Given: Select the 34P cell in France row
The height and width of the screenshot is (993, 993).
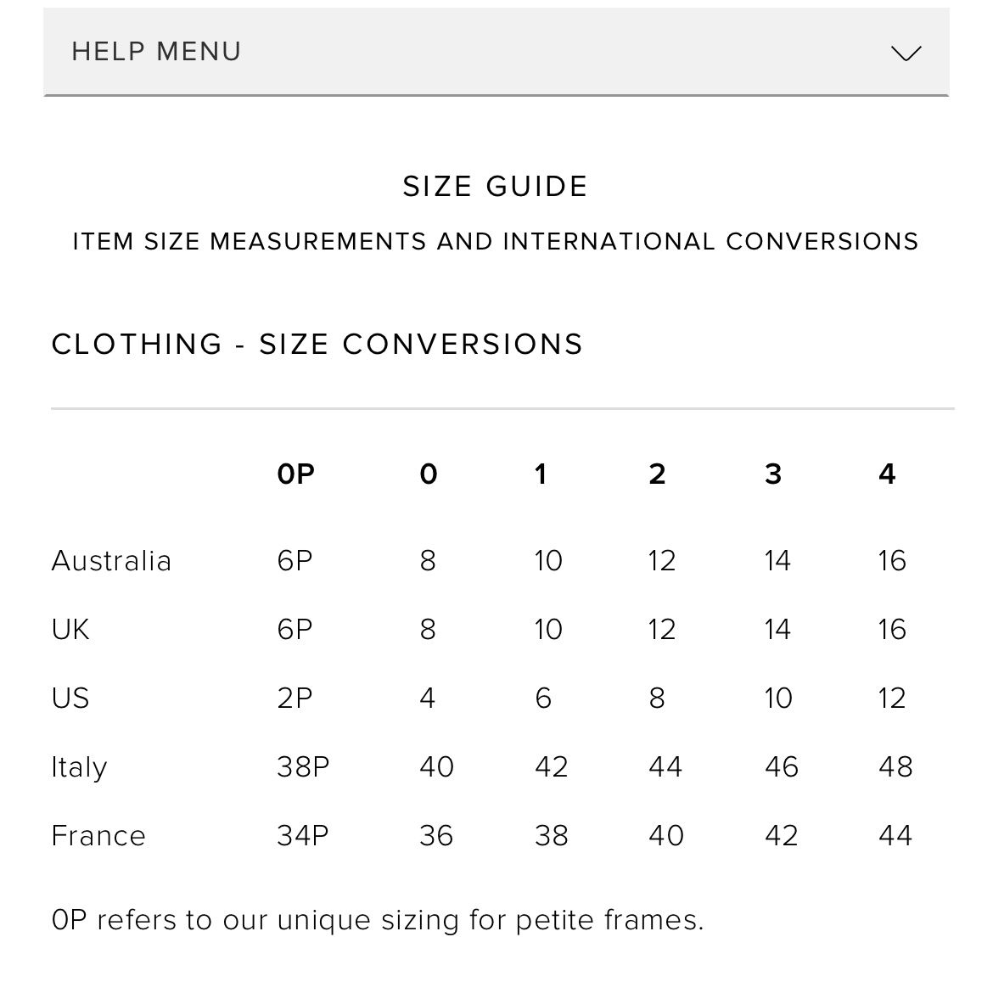Looking at the screenshot, I should pyautogui.click(x=302, y=836).
